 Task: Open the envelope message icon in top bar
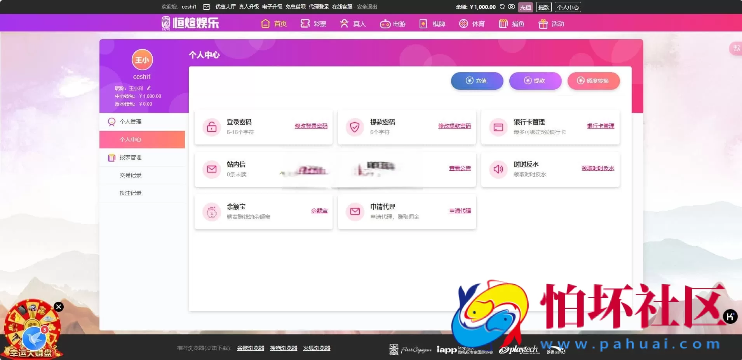pyautogui.click(x=207, y=7)
